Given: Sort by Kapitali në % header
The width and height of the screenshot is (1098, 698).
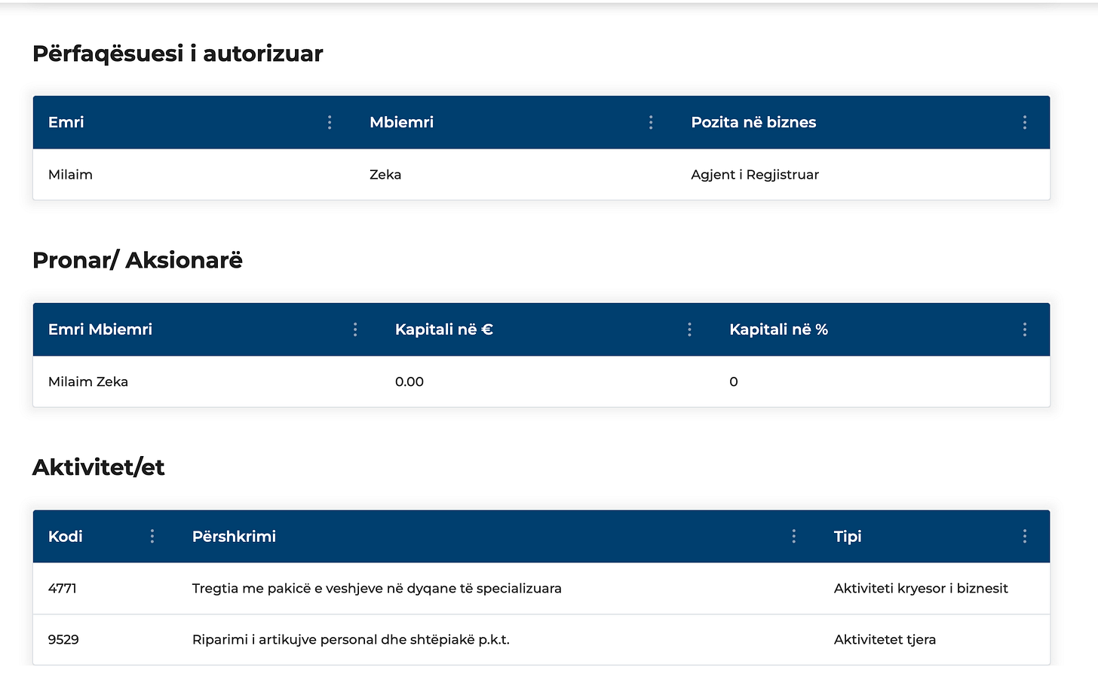Looking at the screenshot, I should pos(778,329).
